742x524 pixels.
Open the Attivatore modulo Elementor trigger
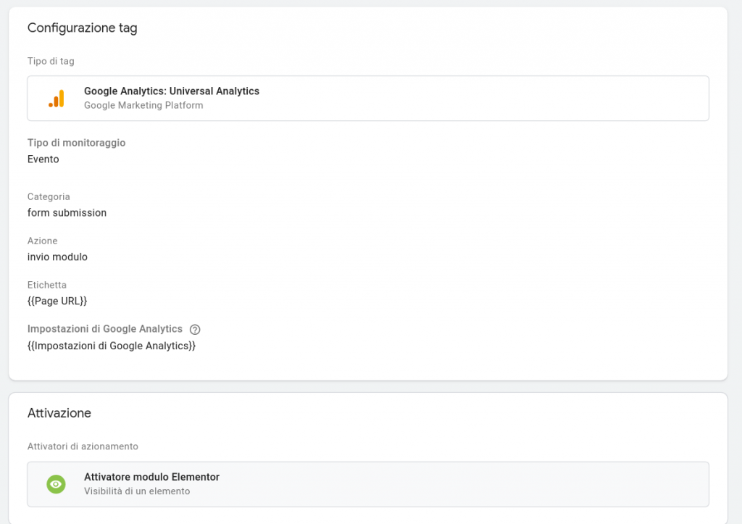click(x=151, y=477)
